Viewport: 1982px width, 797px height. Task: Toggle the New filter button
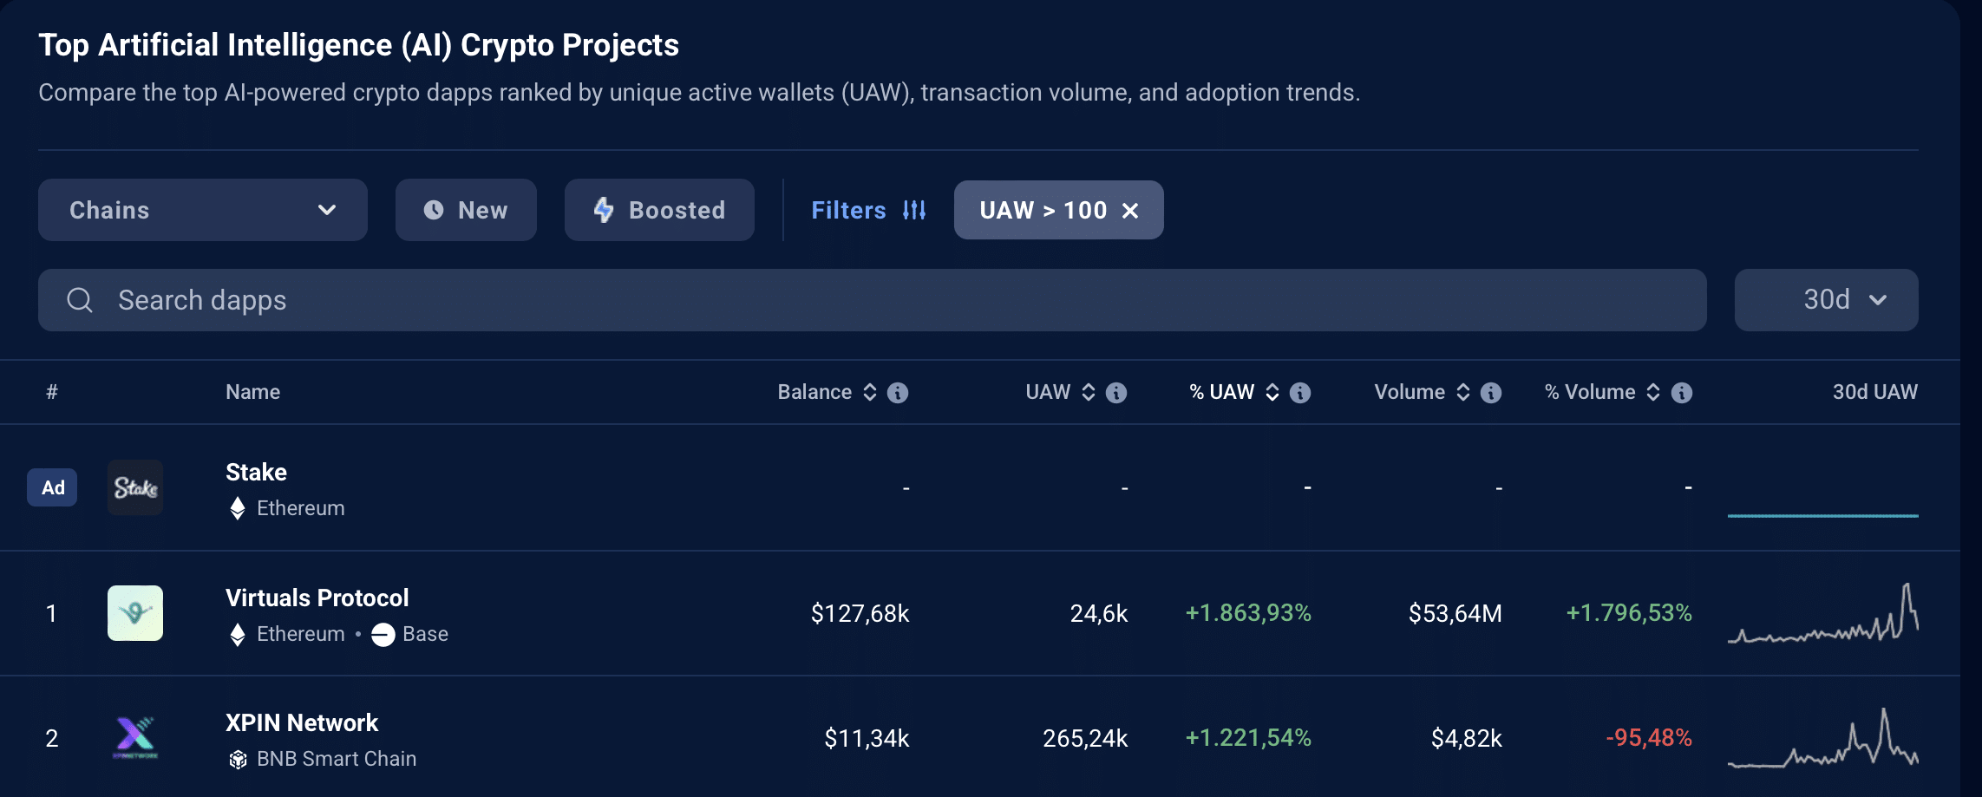[466, 210]
